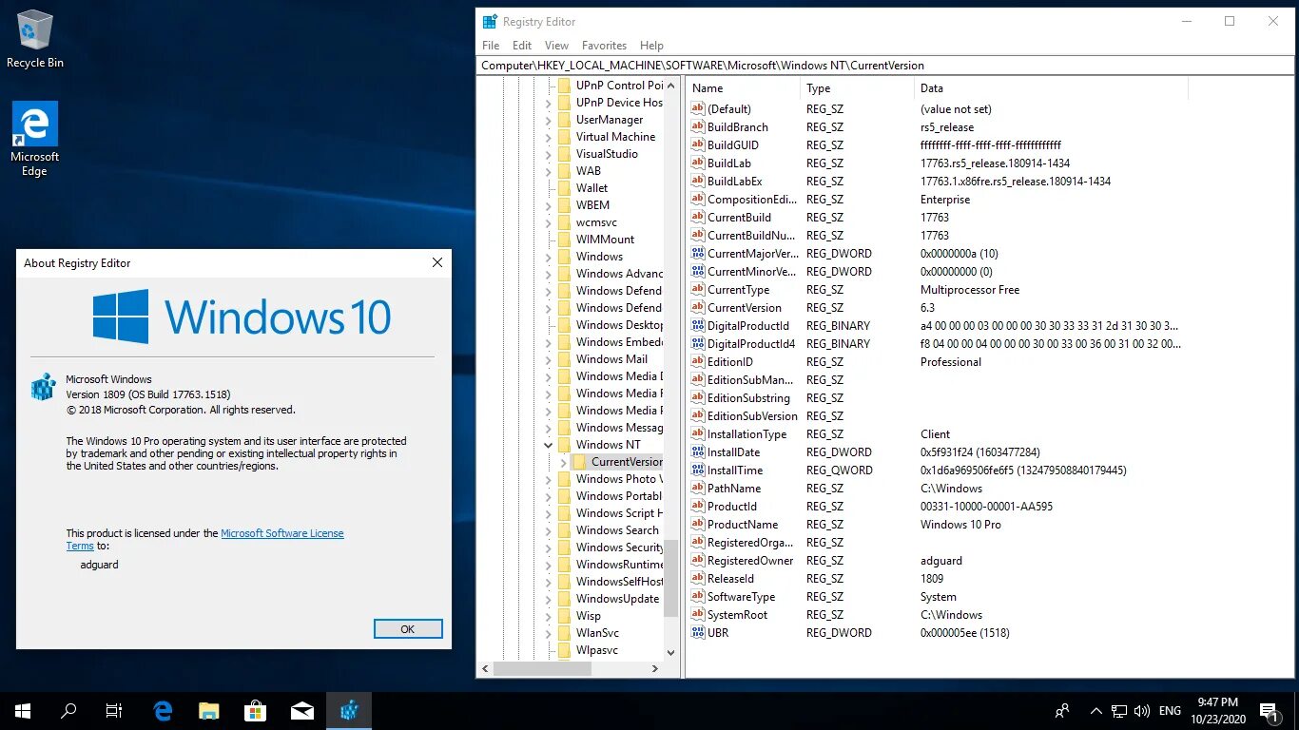The height and width of the screenshot is (730, 1299).
Task: Open the Help menu
Action: click(x=651, y=46)
